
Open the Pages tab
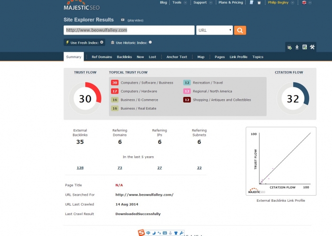pyautogui.click(x=220, y=57)
